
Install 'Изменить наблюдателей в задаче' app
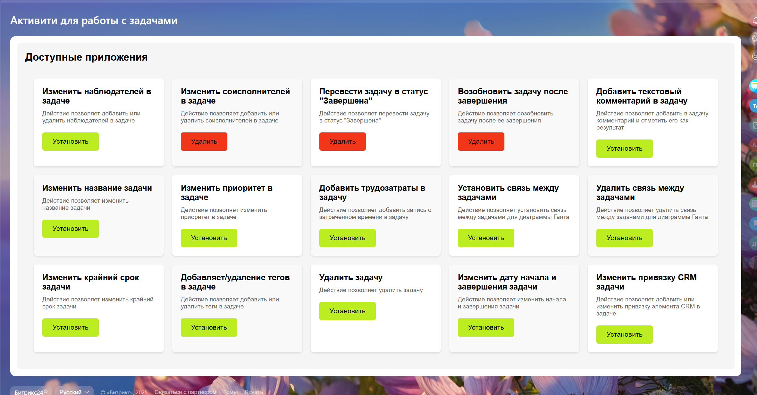[x=70, y=141]
